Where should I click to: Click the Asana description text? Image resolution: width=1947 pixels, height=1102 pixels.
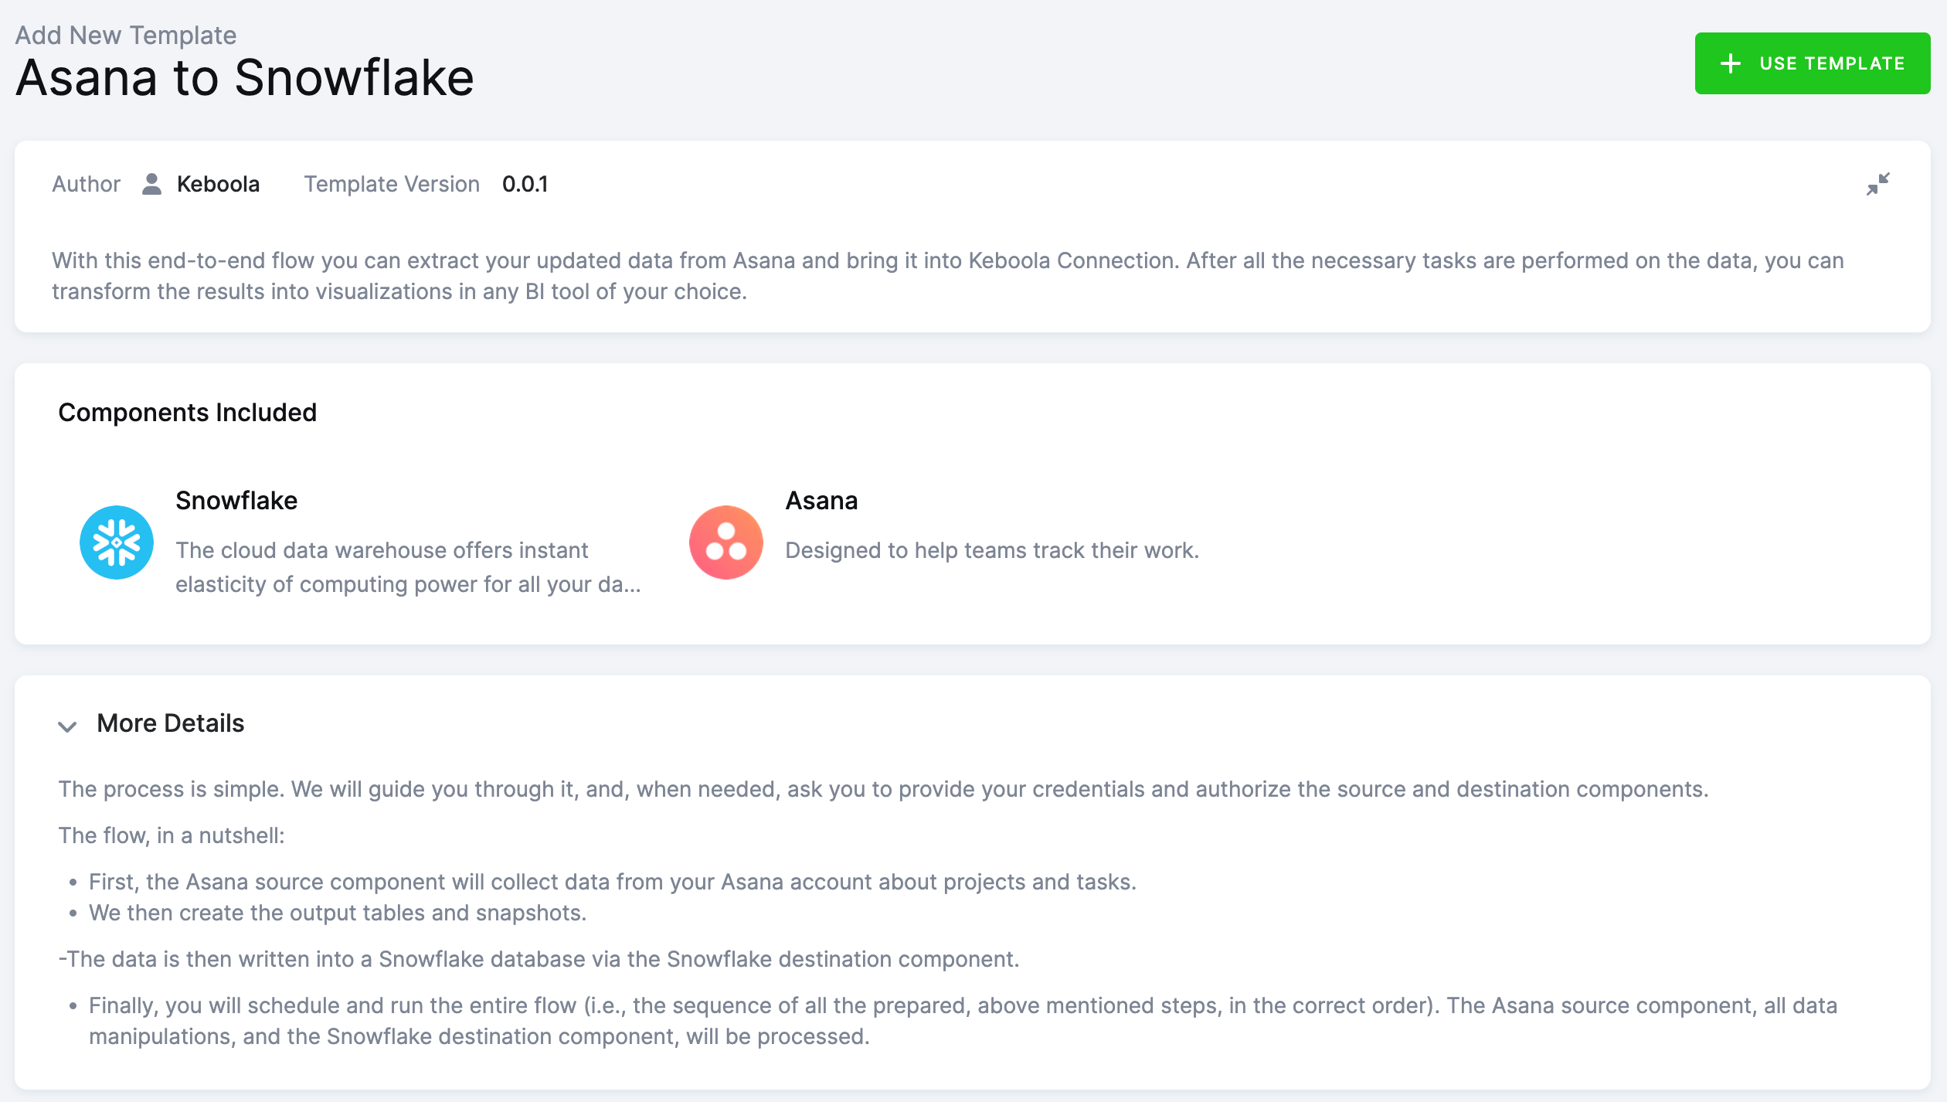(x=991, y=550)
